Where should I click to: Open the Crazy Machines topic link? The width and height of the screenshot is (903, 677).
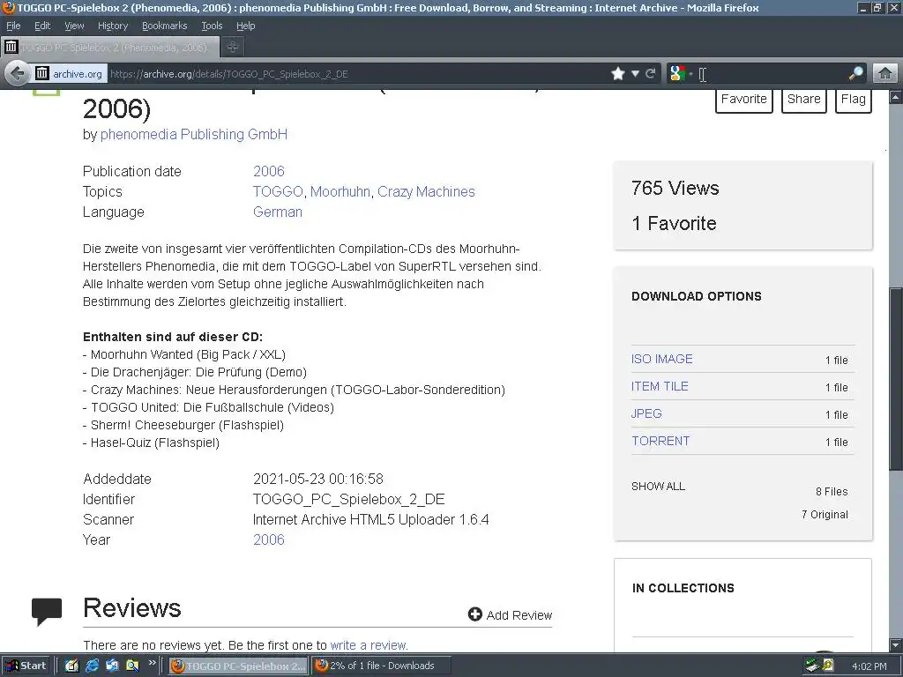[426, 191]
